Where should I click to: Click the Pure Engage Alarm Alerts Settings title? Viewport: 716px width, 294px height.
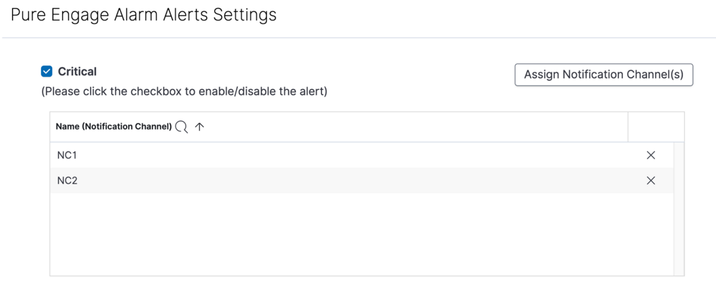(x=144, y=15)
